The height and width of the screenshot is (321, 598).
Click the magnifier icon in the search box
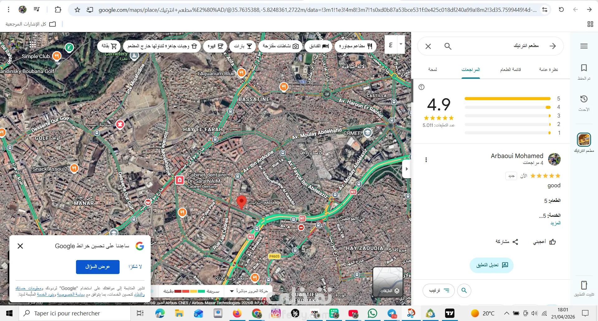tap(448, 46)
